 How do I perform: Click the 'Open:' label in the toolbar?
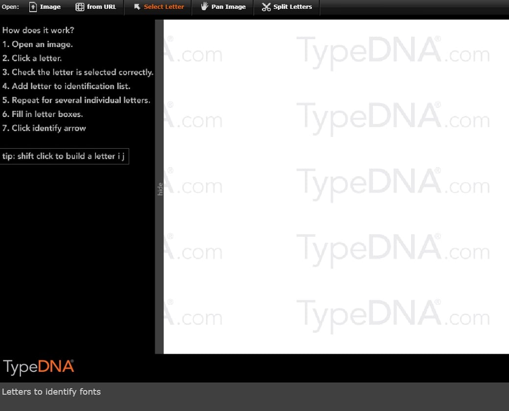click(x=10, y=7)
